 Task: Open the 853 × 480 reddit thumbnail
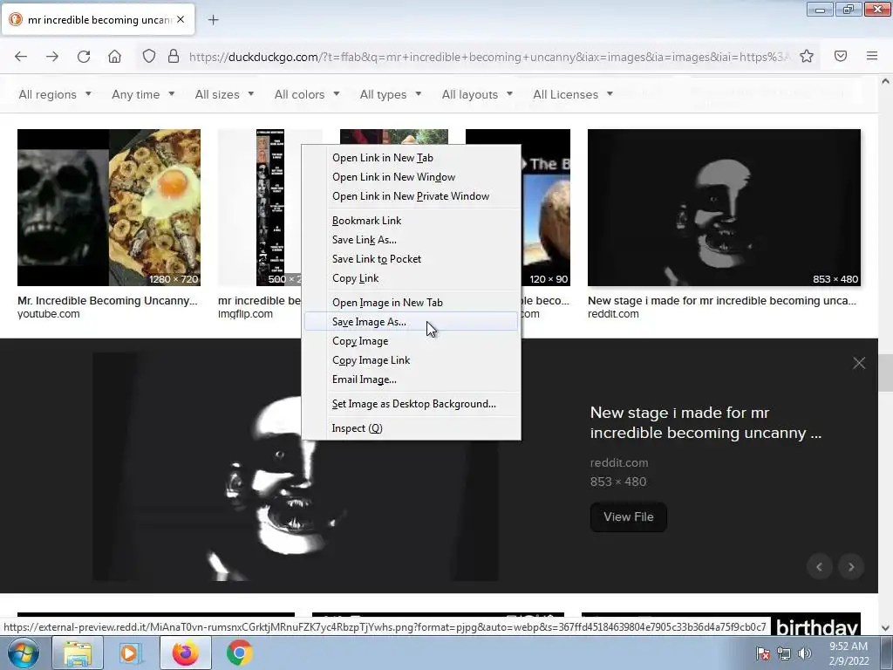[x=724, y=208]
